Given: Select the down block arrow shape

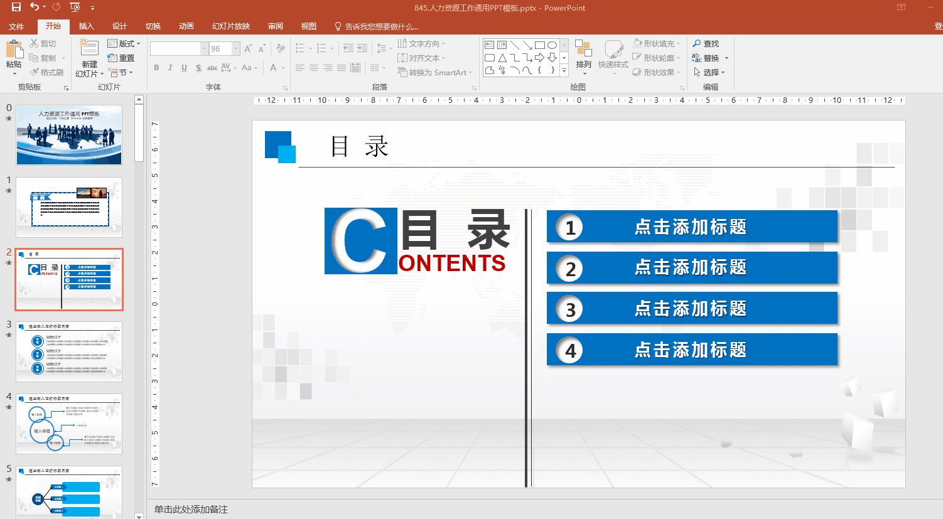Looking at the screenshot, I should 552,58.
